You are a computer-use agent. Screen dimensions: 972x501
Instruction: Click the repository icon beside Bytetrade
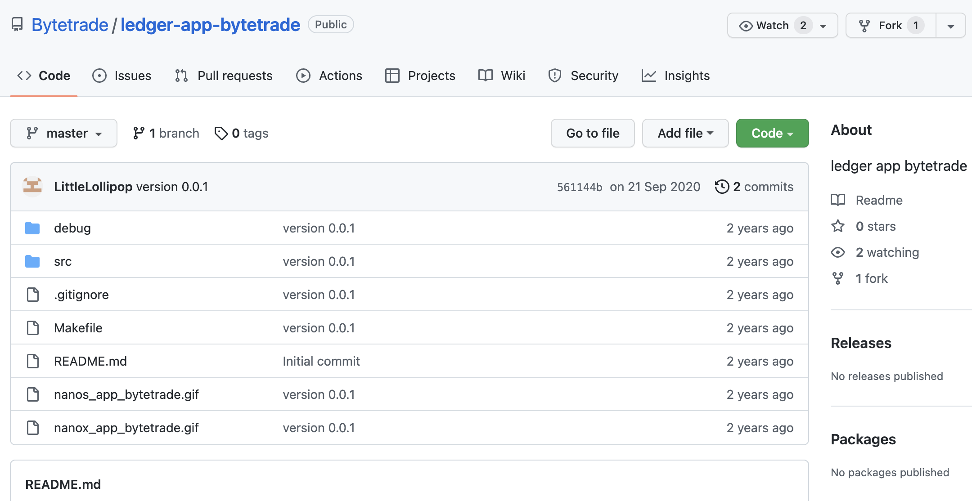coord(17,25)
